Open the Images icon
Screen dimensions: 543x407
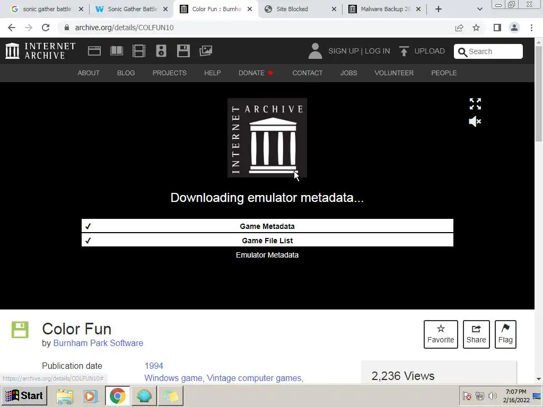tap(206, 51)
